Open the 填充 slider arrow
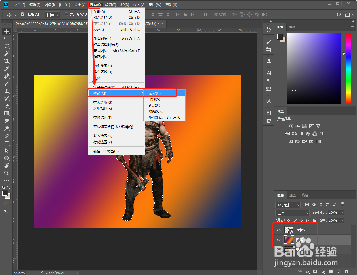The image size is (357, 275). click(342, 220)
